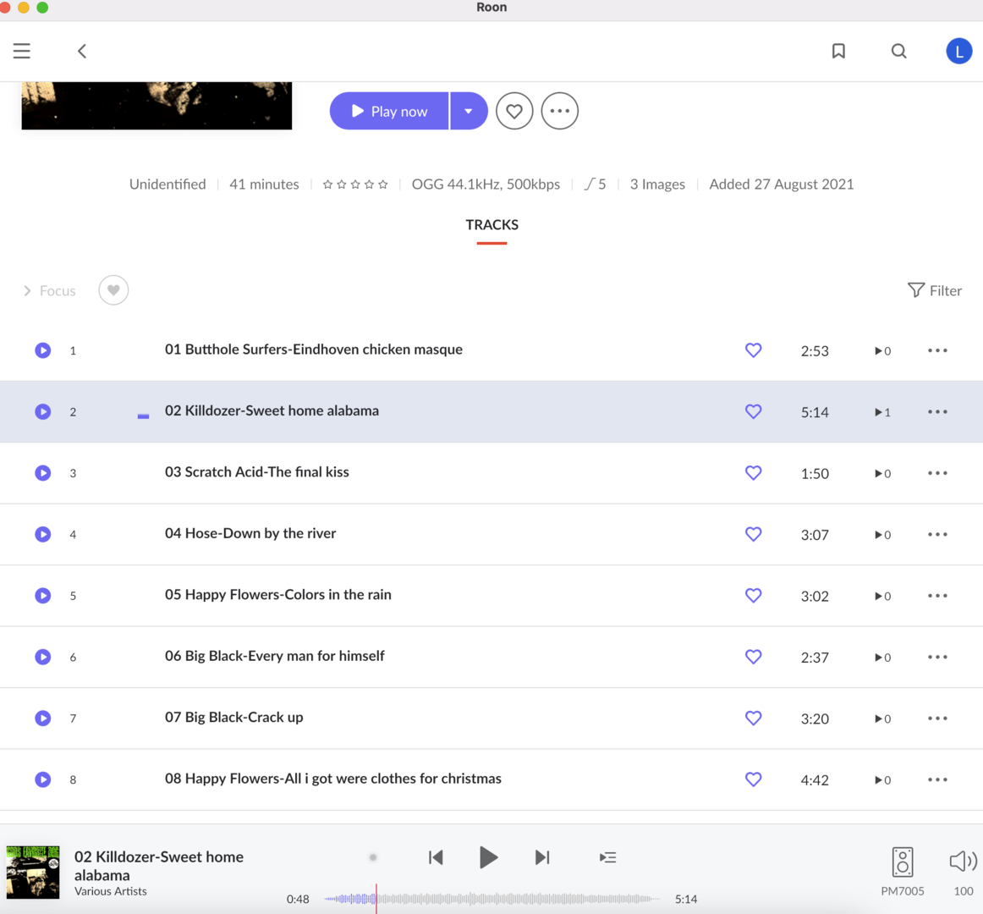Play track 7 Big Black-Crack up

(42, 719)
